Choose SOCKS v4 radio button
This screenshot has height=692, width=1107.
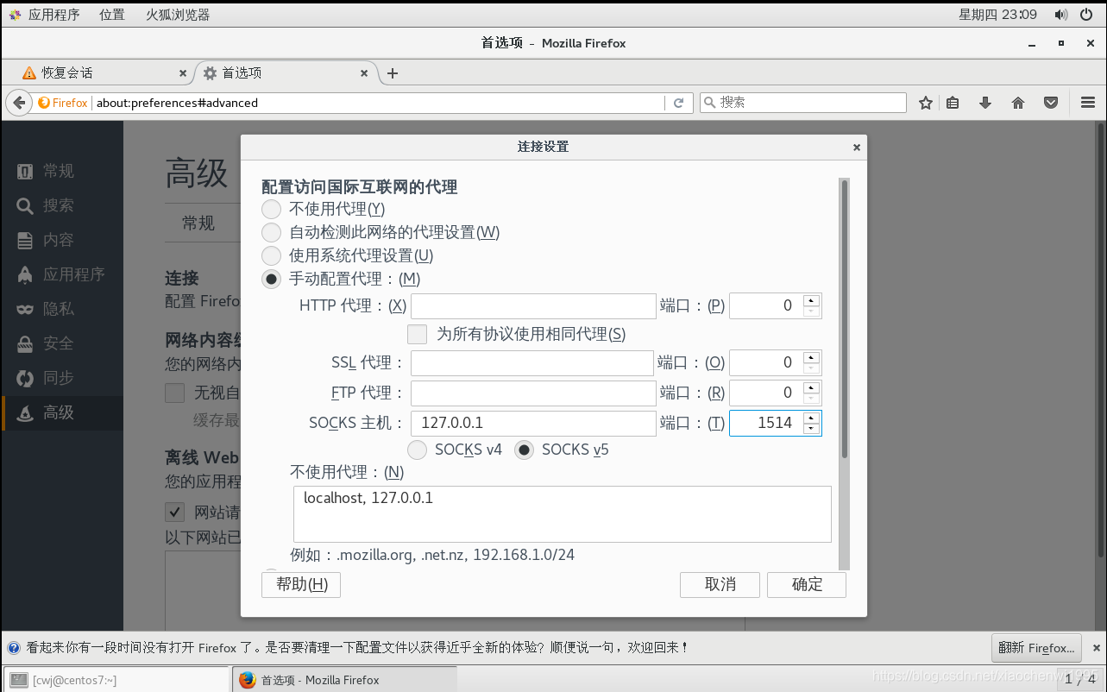[x=417, y=450]
